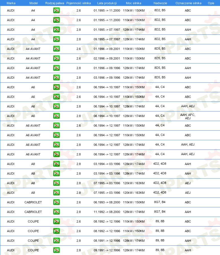Select the date range 01.1996 -> 09.1996

(107, 68)
